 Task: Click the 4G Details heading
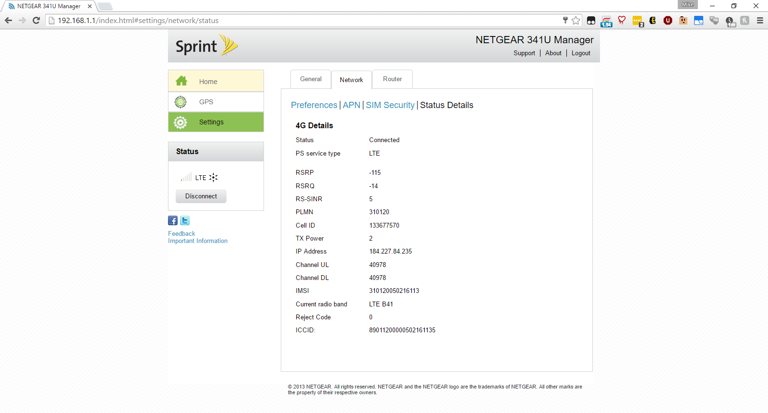(x=314, y=125)
